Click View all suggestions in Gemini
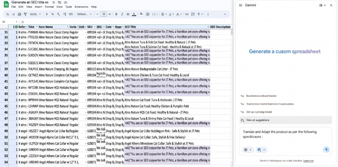The image size is (338, 167). 286,120
